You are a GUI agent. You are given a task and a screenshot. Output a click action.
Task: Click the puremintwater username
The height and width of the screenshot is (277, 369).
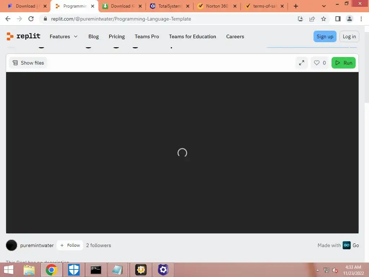coord(37,245)
